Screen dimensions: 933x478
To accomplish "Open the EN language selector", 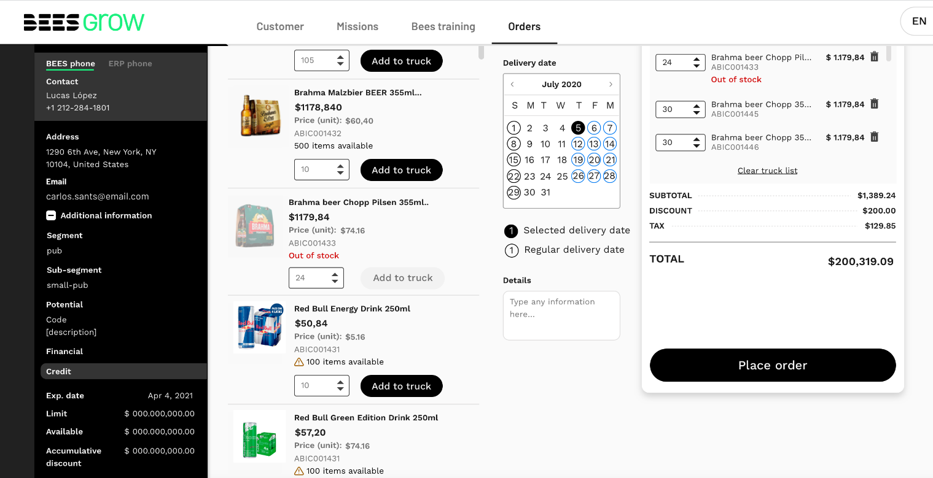I will pos(918,21).
